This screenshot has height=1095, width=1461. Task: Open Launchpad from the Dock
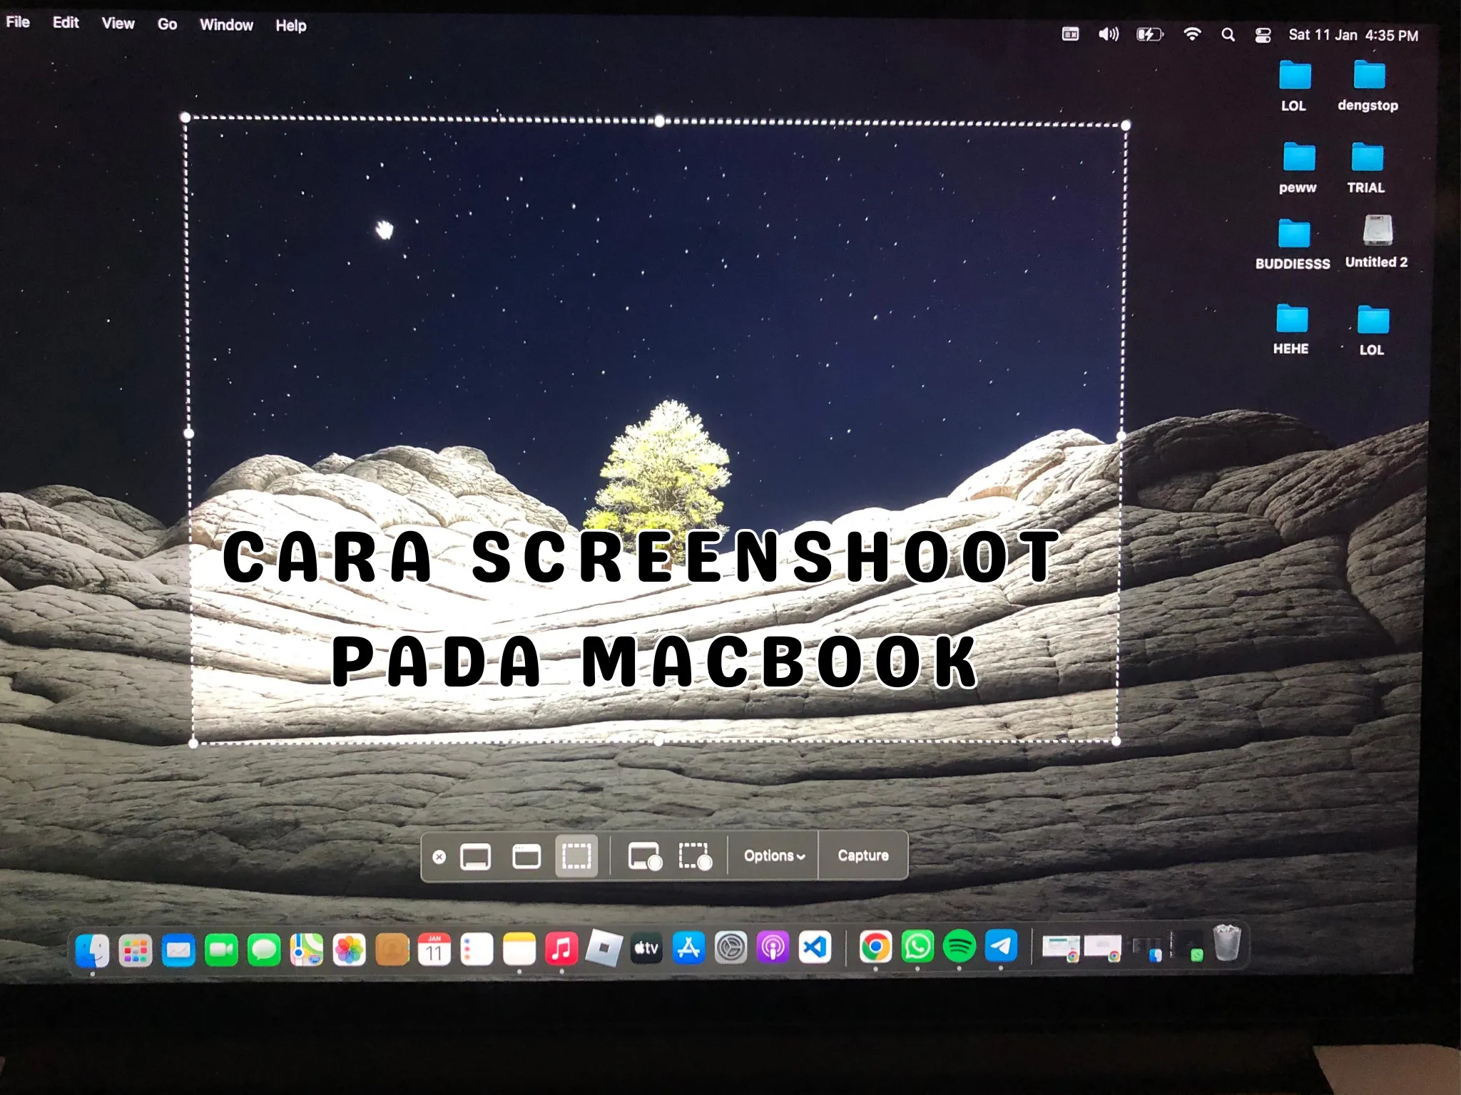pyautogui.click(x=136, y=950)
